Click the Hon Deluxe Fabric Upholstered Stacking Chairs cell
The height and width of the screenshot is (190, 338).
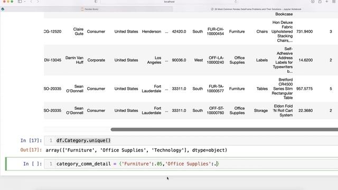click(x=282, y=32)
